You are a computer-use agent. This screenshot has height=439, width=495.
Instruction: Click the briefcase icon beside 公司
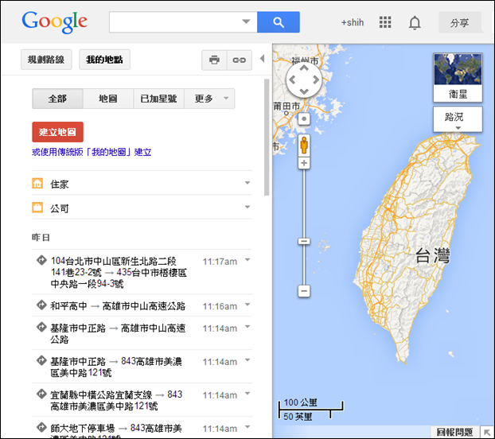[x=37, y=208]
